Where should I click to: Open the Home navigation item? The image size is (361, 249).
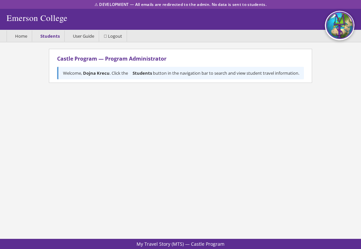click(19, 36)
